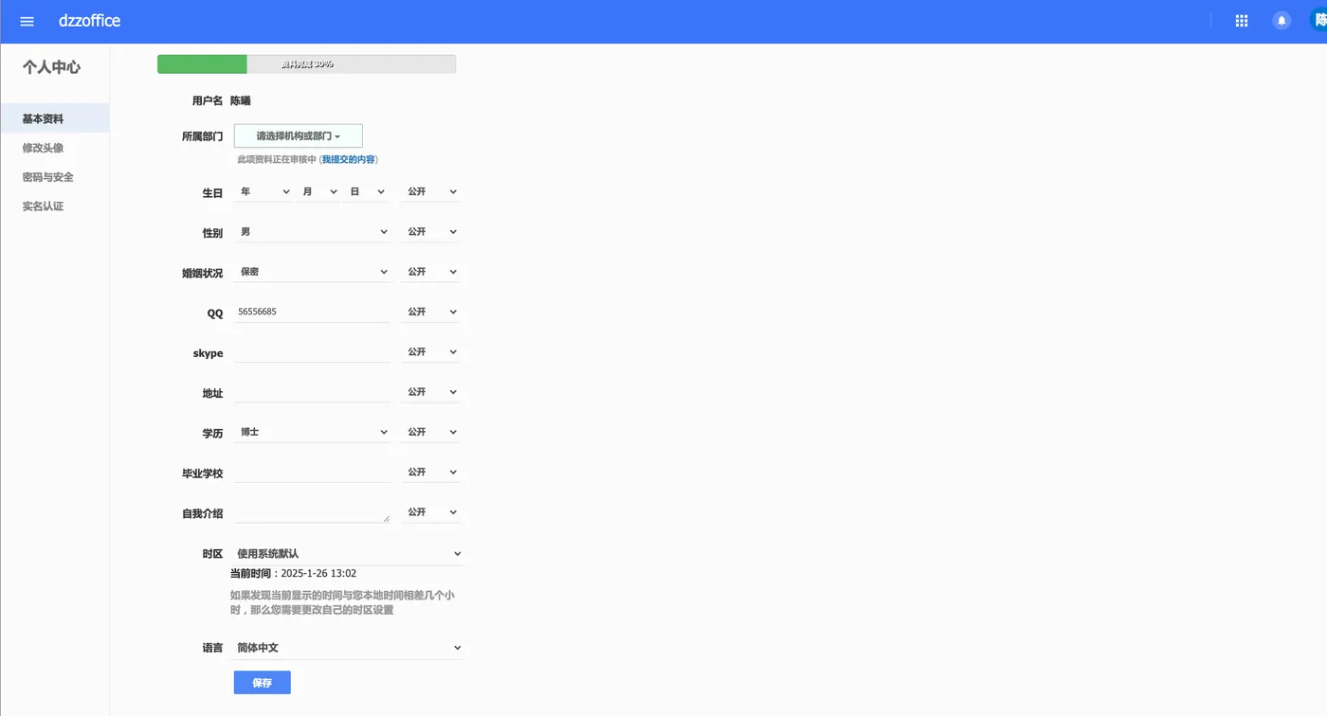Viewport: 1327px width, 716px height.
Task: Open the 自我介绍 privacy 公开 dropdown
Action: coord(431,512)
